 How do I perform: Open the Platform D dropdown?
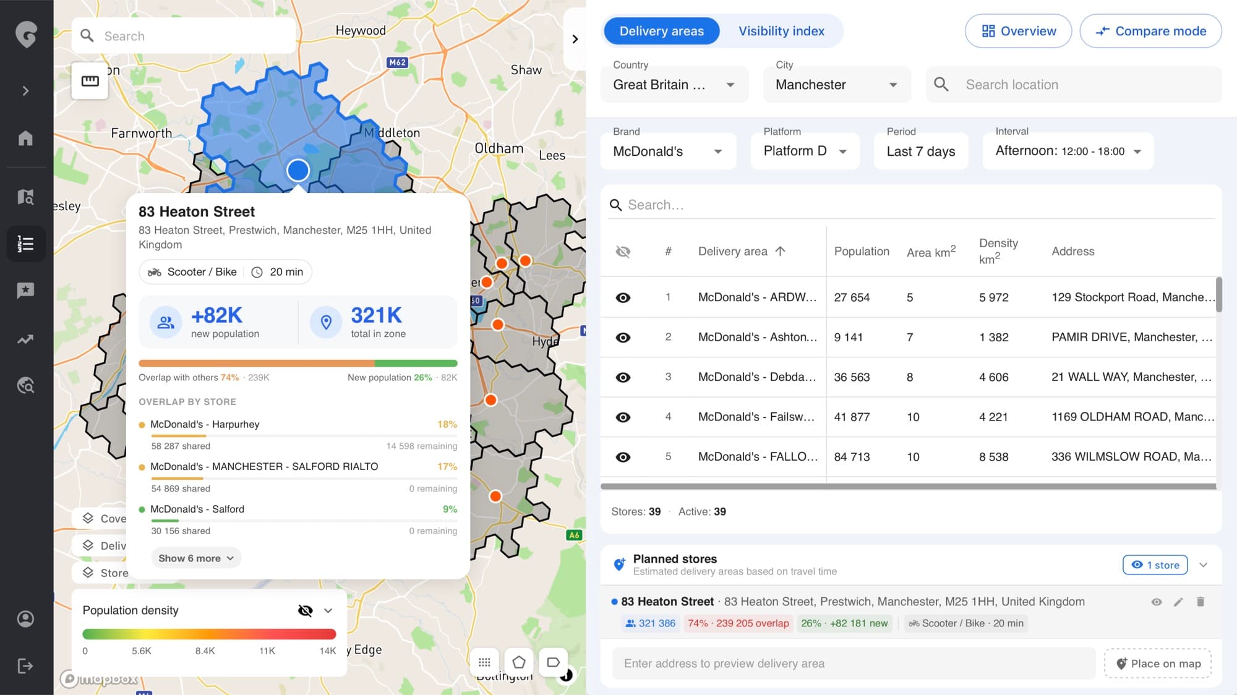pos(805,151)
